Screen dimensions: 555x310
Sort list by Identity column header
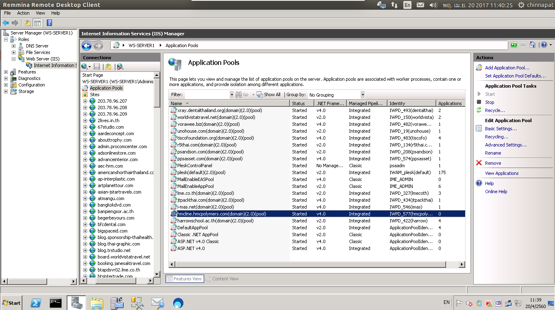coord(410,103)
